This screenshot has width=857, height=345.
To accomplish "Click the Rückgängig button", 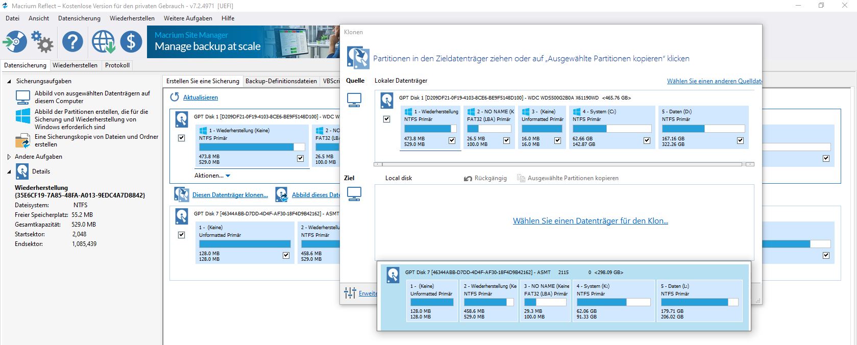I will pos(485,178).
